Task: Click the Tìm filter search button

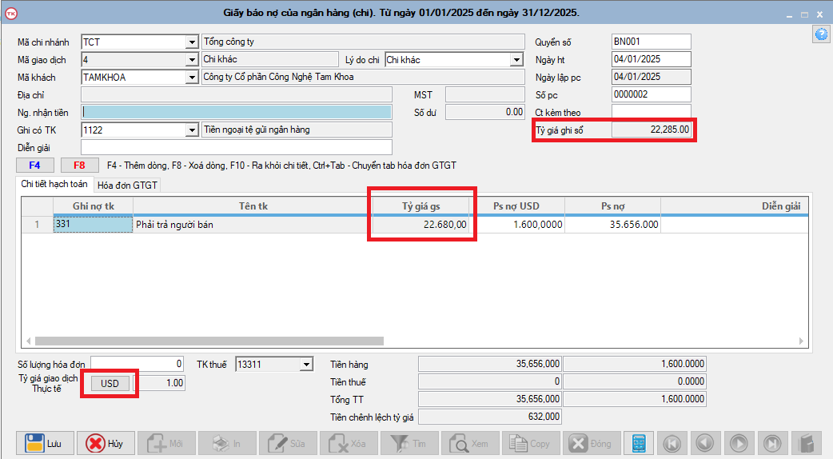Action: coord(409,443)
